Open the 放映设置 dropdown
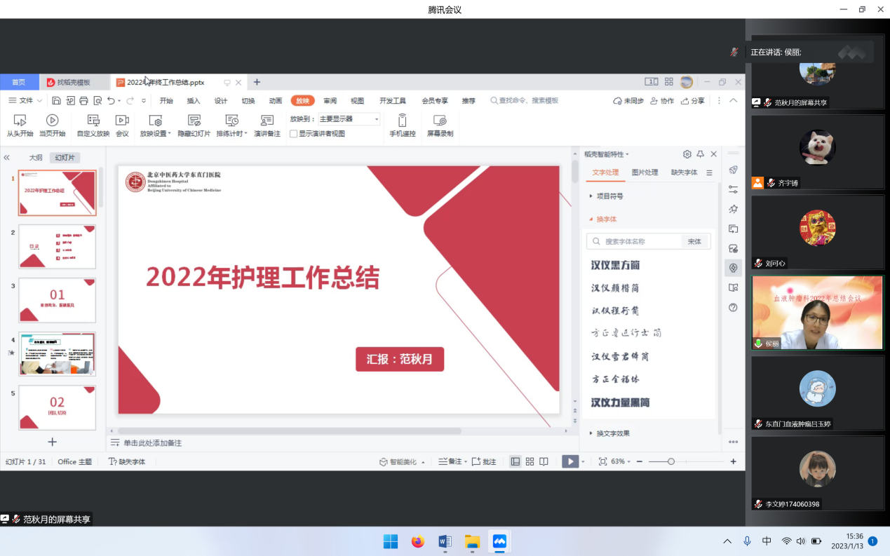Viewport: 890px width, 556px height. (155, 133)
